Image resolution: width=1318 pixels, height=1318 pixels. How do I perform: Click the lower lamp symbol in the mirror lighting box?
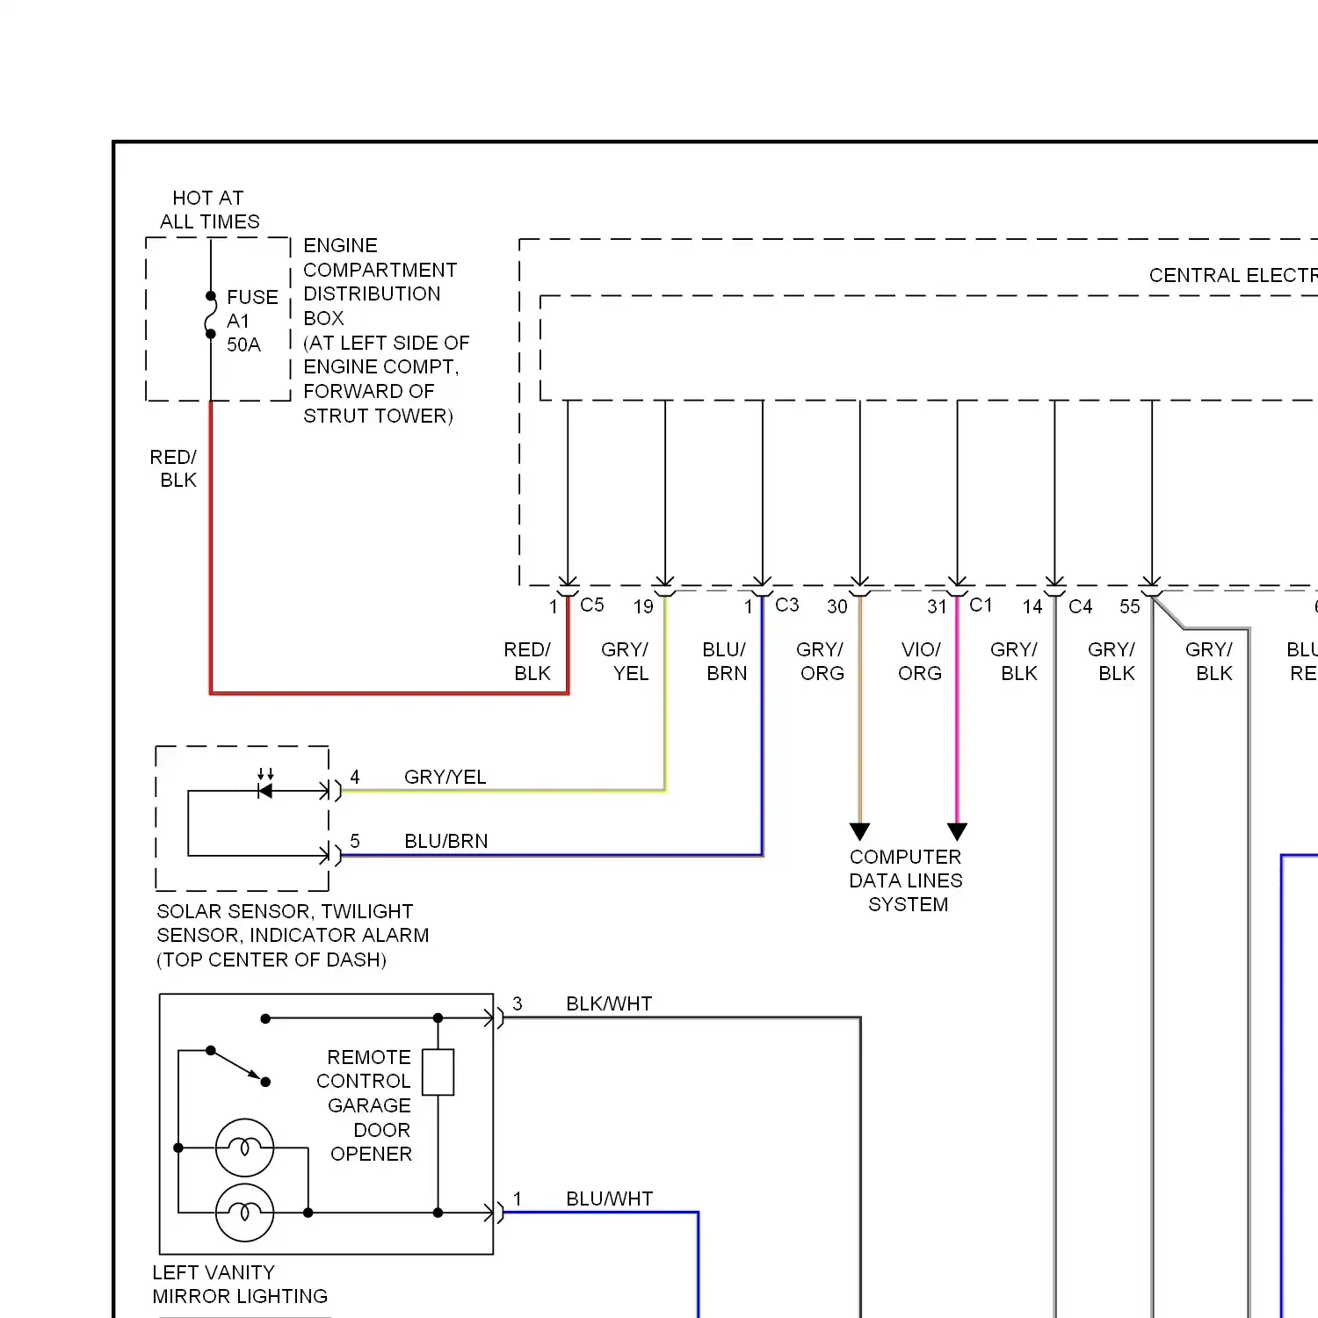point(244,1213)
